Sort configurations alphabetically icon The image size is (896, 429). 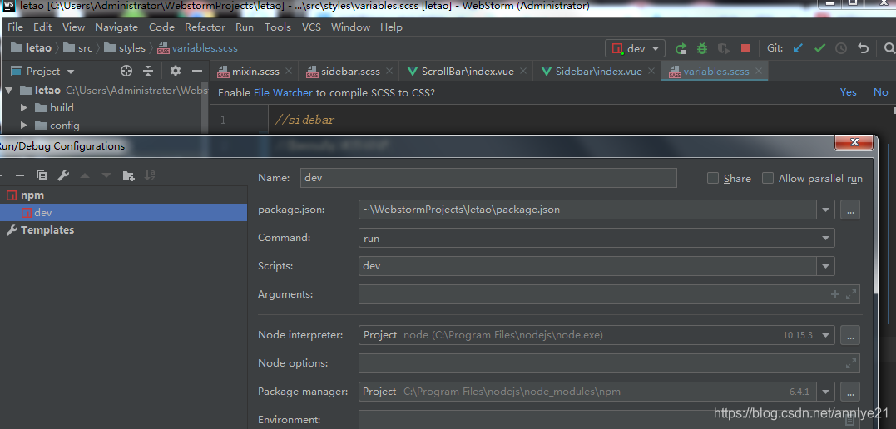[150, 175]
